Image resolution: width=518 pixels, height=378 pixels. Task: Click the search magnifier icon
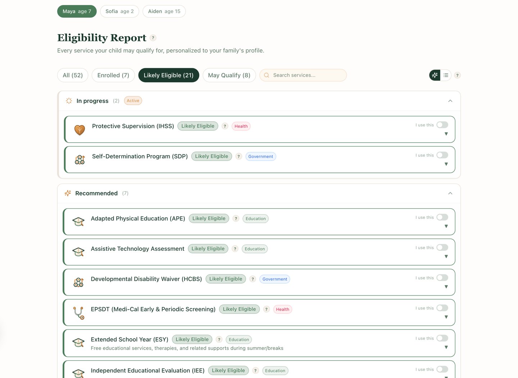pyautogui.click(x=267, y=75)
